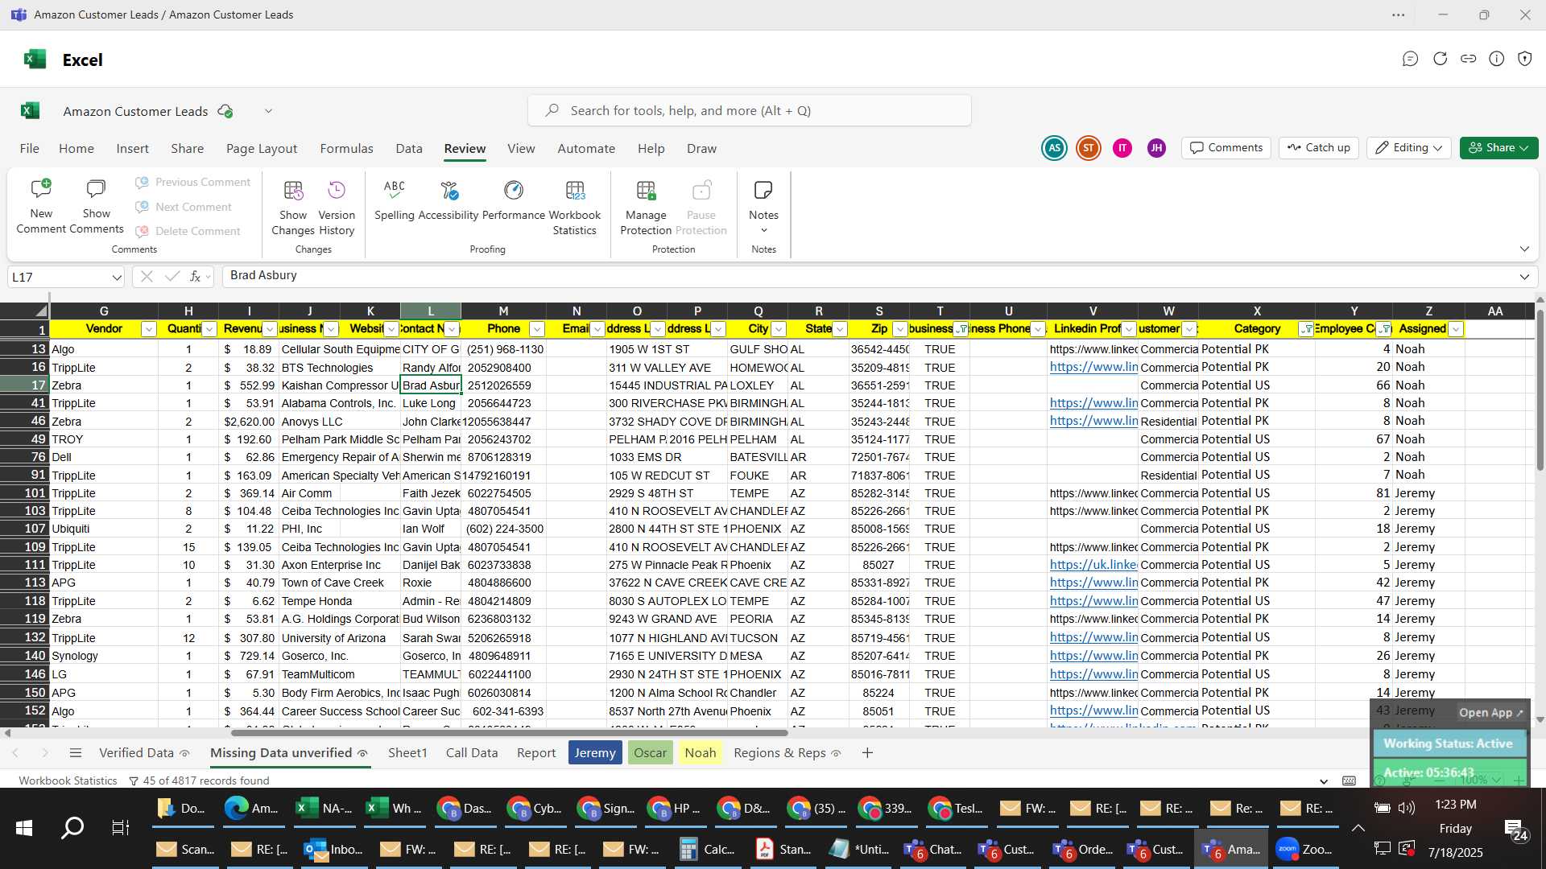Switch to the Regions & Reps sheet
Screen dimensions: 1546x869
[x=787, y=753]
